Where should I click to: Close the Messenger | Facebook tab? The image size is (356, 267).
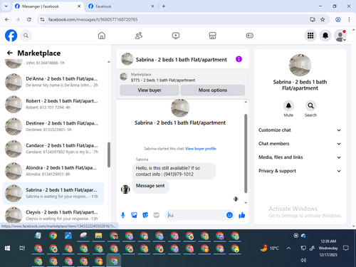click(x=79, y=6)
